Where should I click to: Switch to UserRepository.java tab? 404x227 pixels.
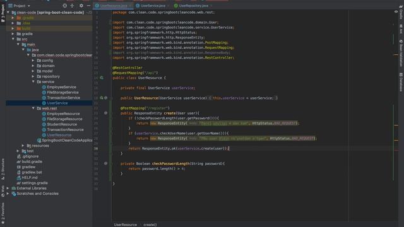[193, 6]
